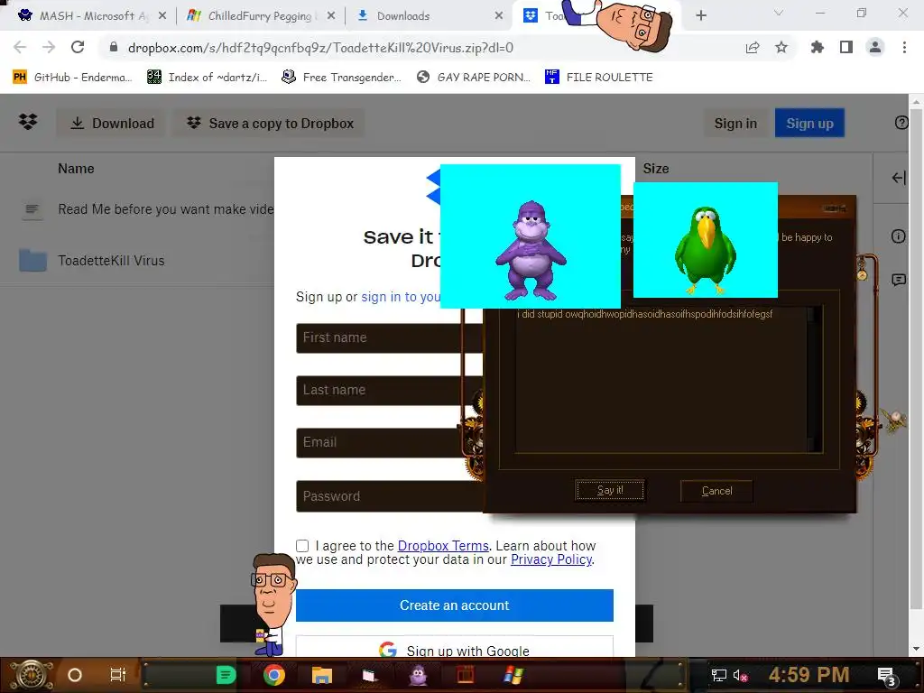Open the 'Read Me before you want make vide…' file
The image size is (924, 693).
pyautogui.click(x=166, y=209)
